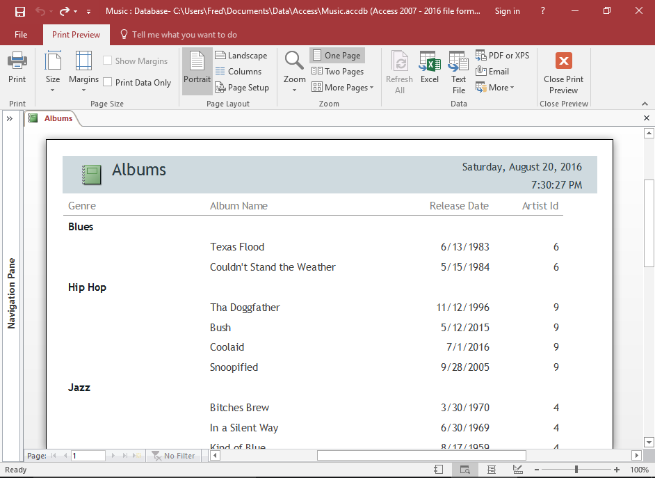Open the More export options dropdown

tap(494, 87)
